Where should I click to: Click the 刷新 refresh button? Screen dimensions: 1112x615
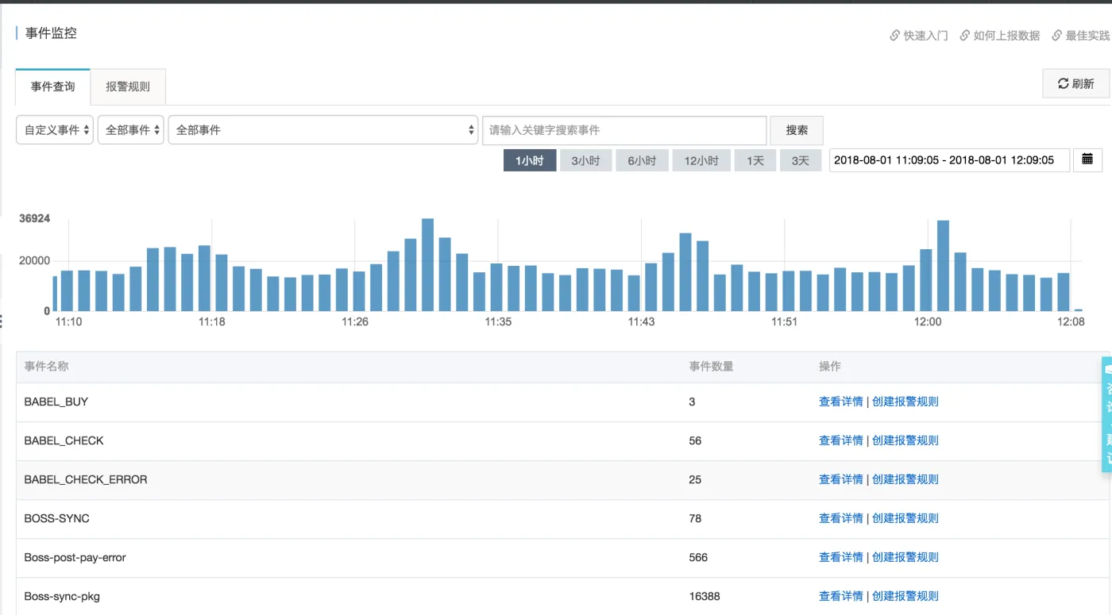pos(1075,83)
